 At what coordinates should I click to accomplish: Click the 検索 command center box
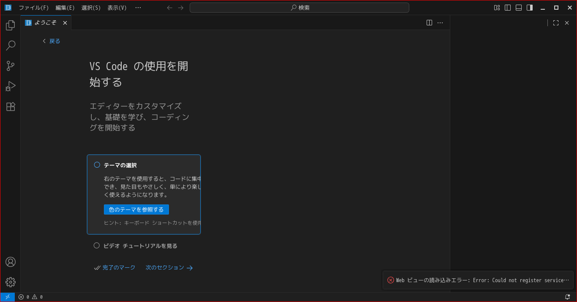point(299,8)
